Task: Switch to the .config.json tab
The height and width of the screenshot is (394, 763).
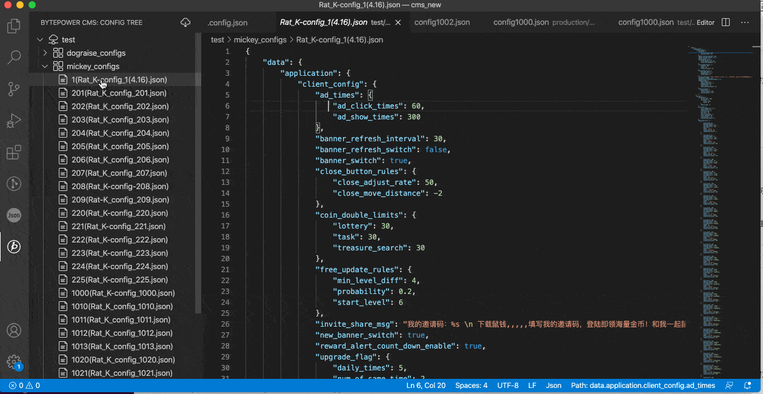Action: coord(227,22)
